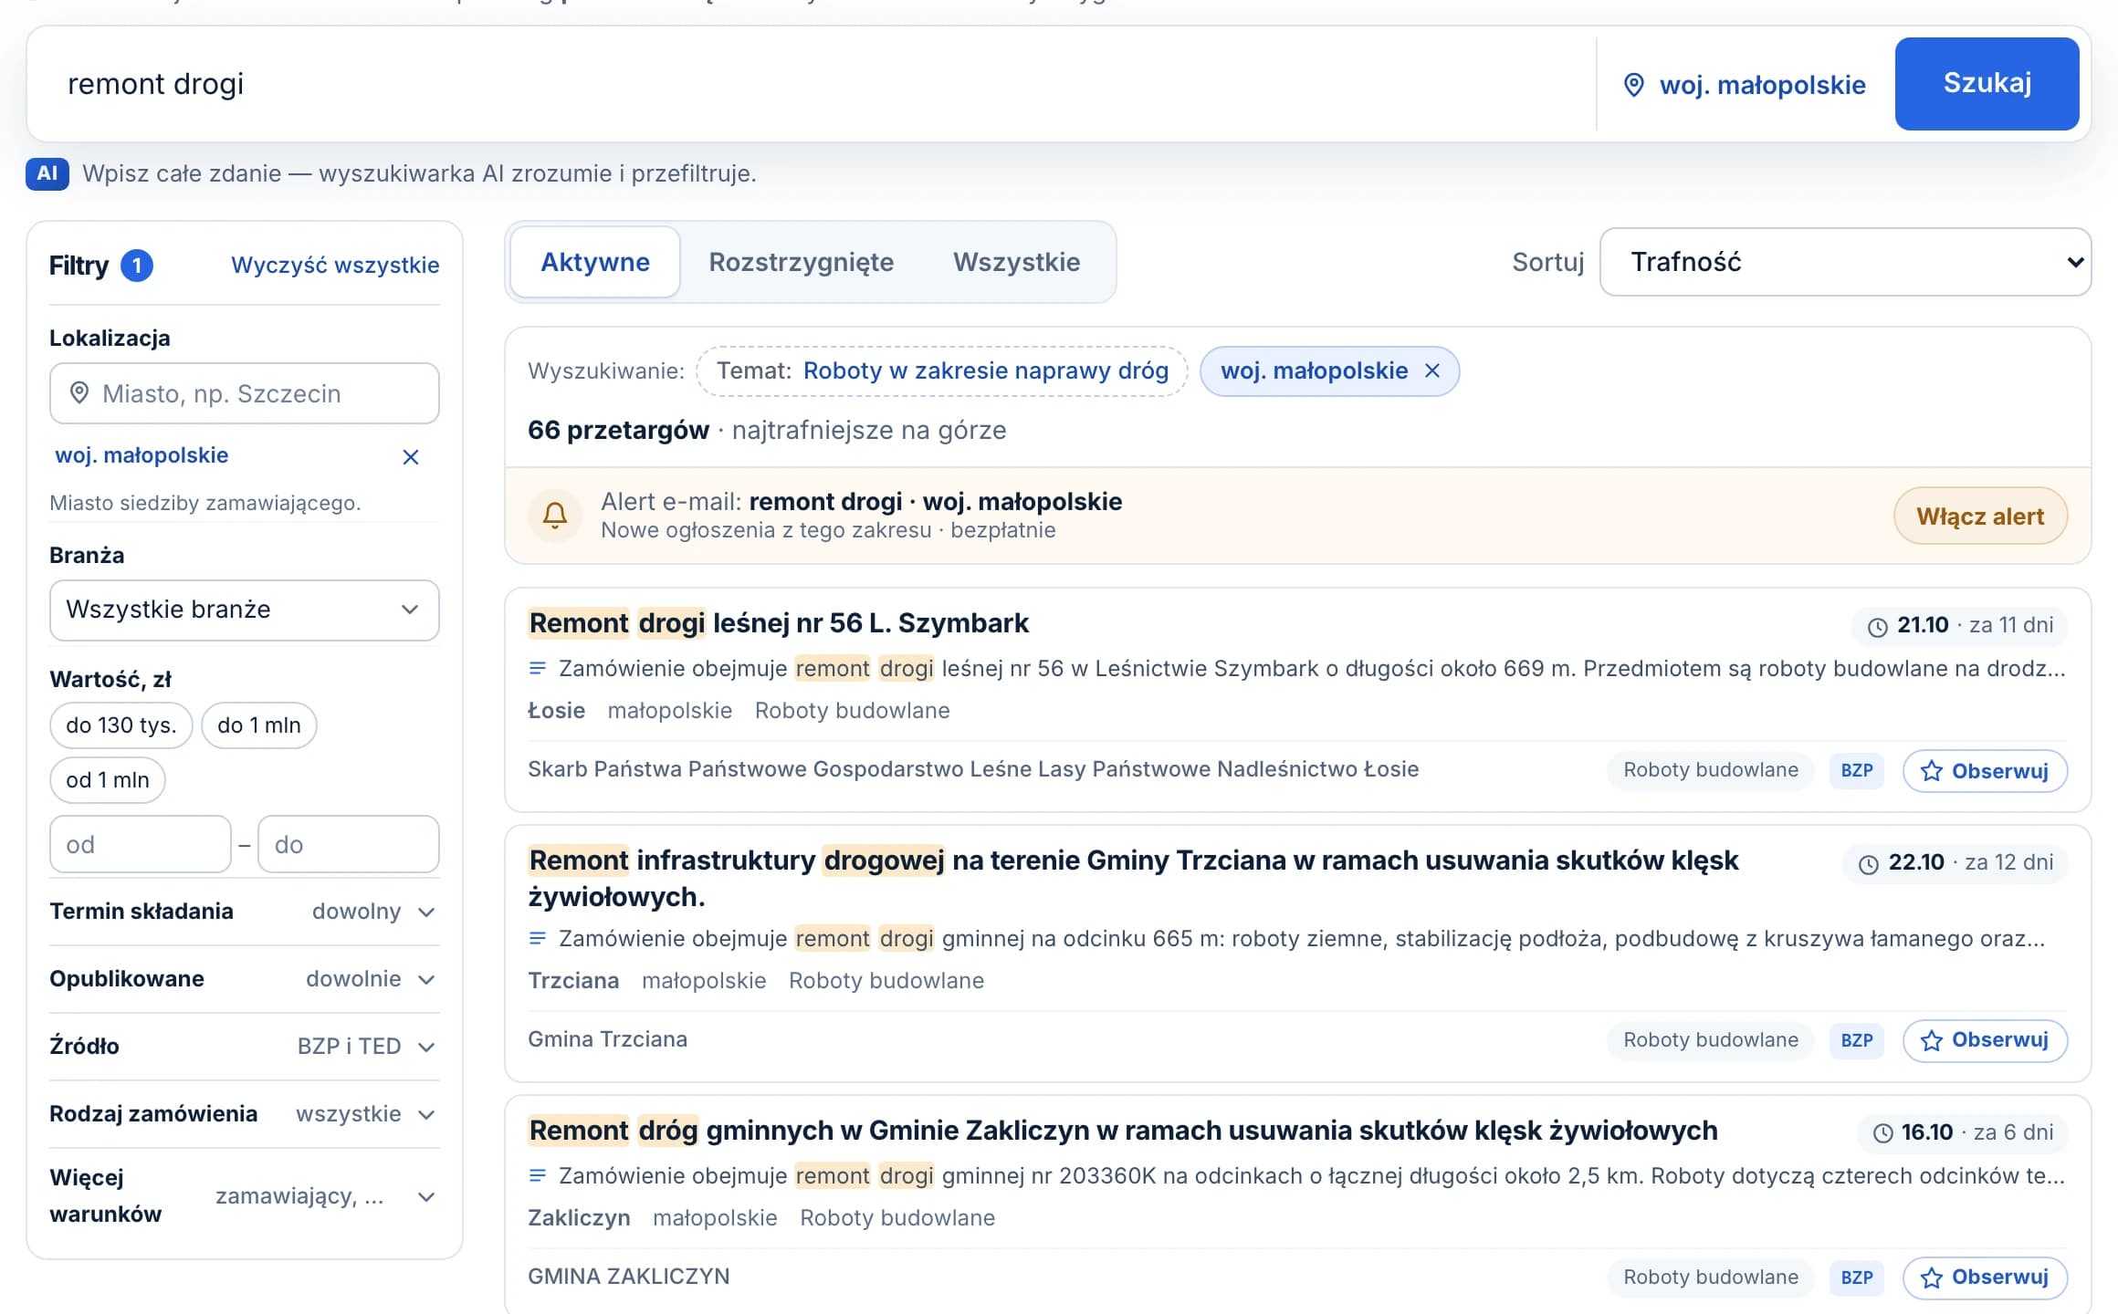Click description lines icon in Zakliczyn tender

point(538,1176)
